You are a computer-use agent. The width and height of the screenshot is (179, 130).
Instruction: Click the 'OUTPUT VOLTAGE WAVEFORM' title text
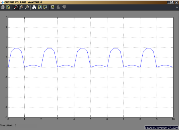[23, 2]
